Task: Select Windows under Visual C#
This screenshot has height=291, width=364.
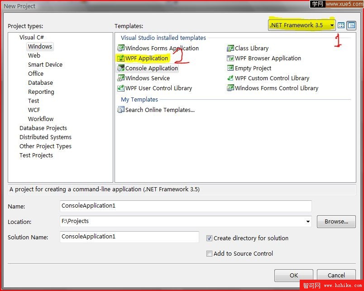Action: 40,47
